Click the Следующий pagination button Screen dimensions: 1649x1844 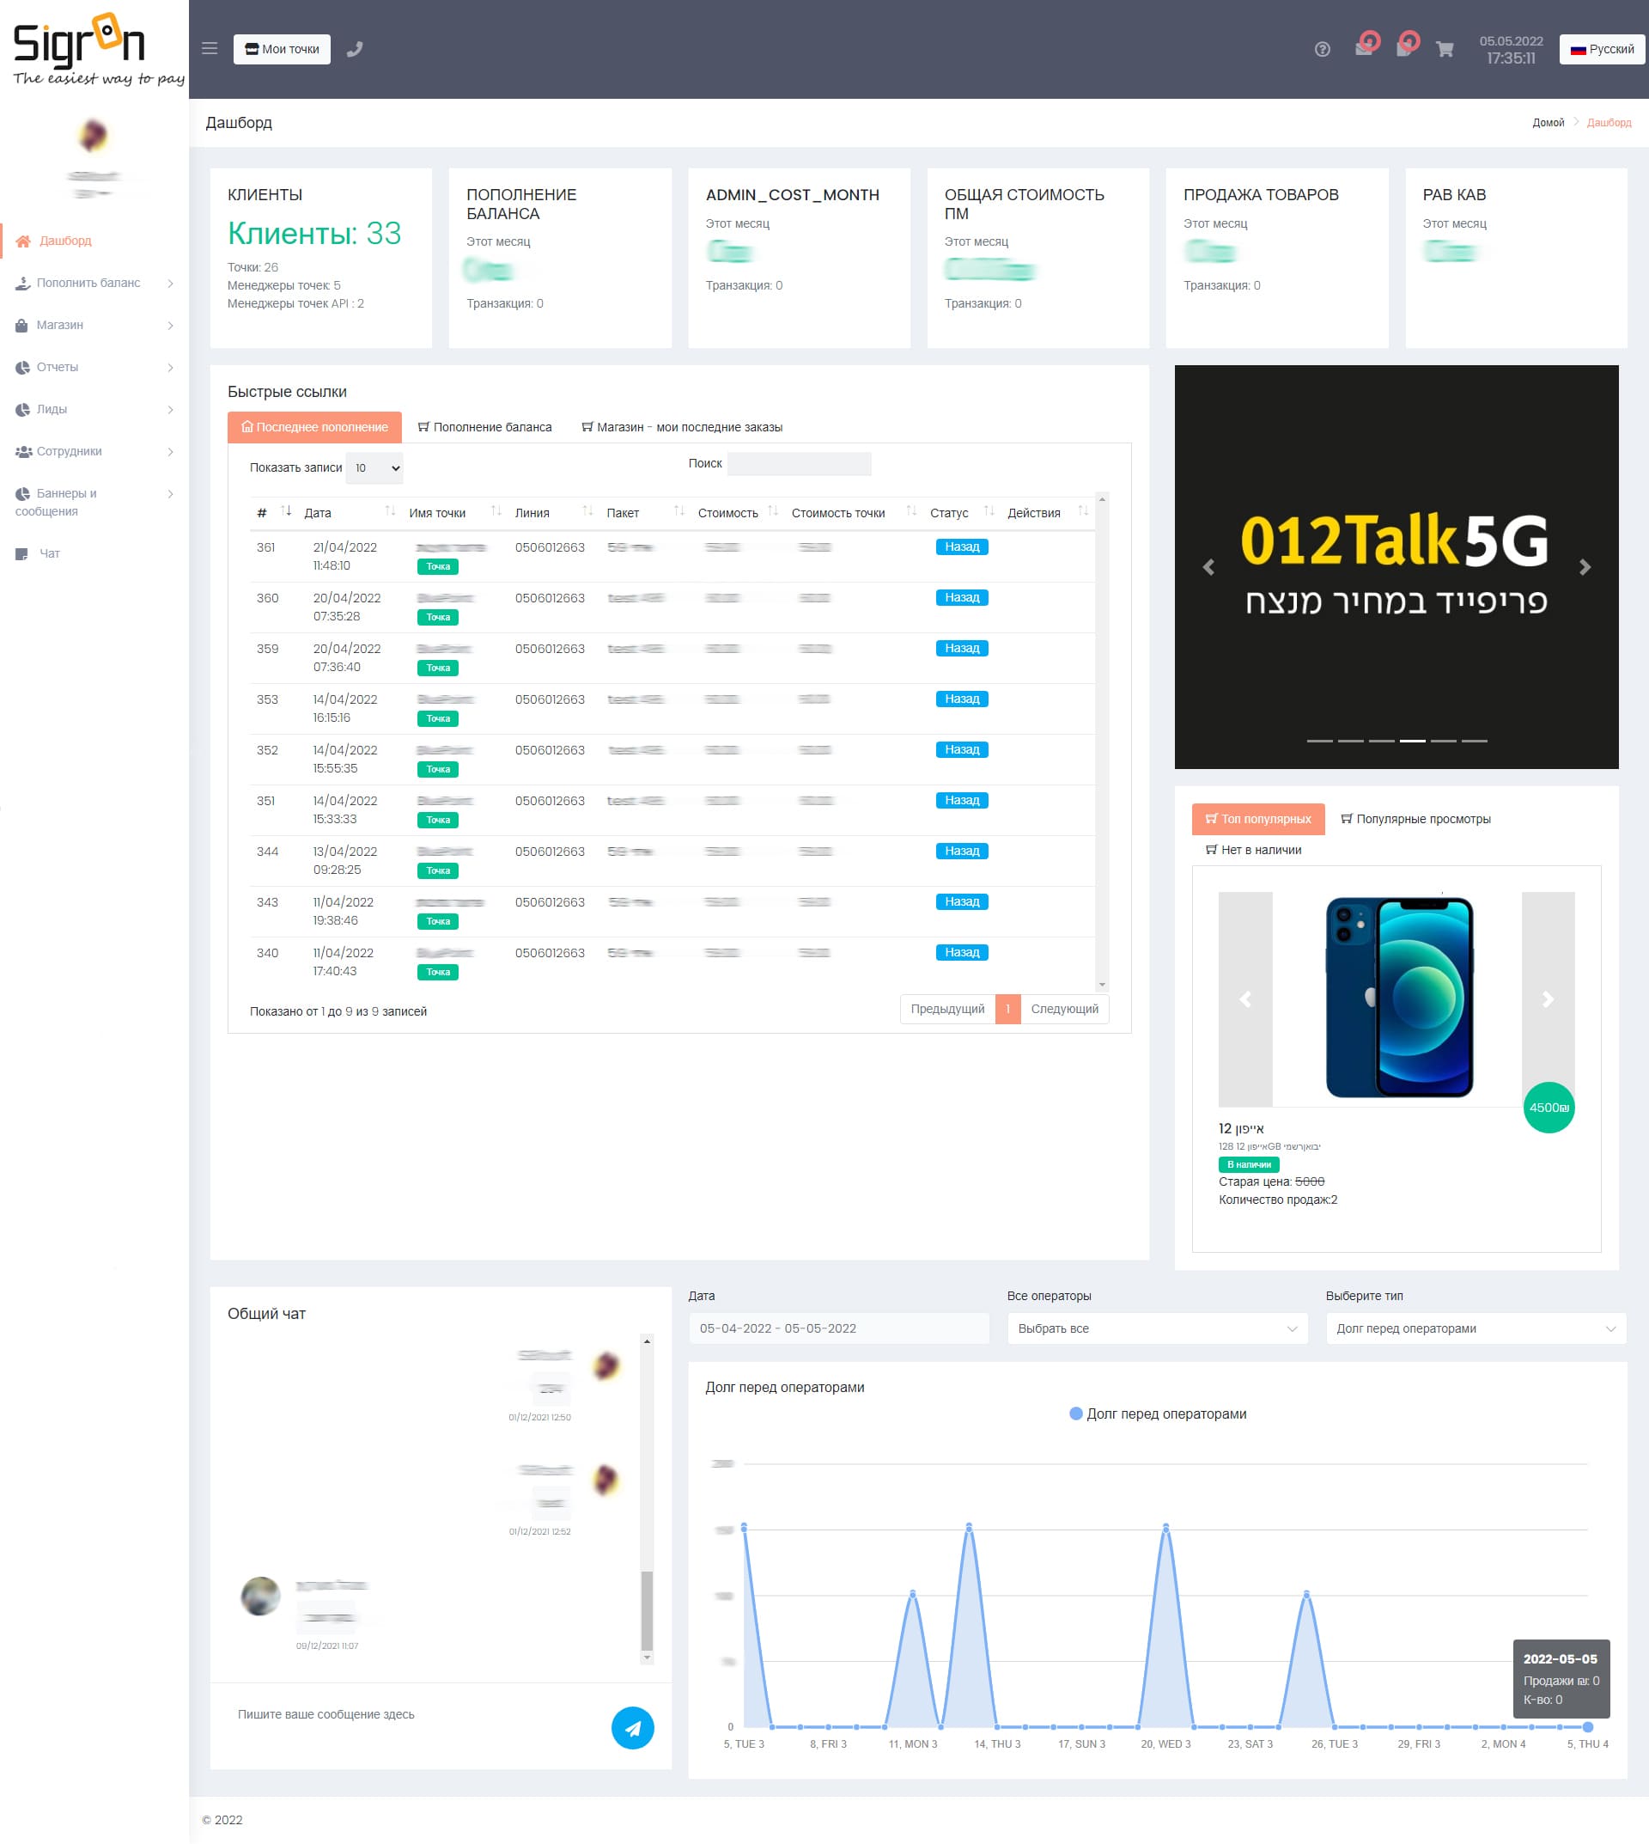tap(1064, 1010)
